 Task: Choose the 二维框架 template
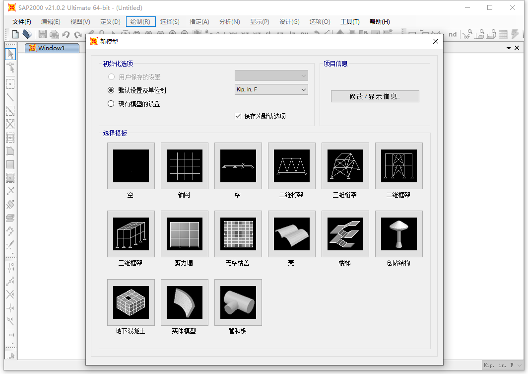[398, 166]
